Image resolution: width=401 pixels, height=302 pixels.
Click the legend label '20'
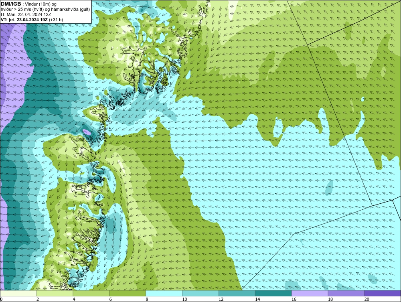tap(367, 299)
